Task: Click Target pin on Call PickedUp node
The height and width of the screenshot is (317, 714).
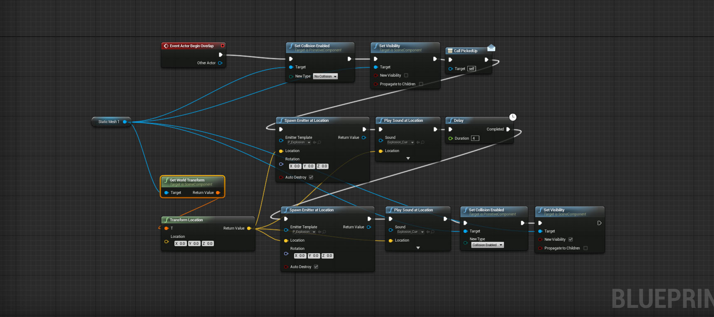Action: click(451, 69)
